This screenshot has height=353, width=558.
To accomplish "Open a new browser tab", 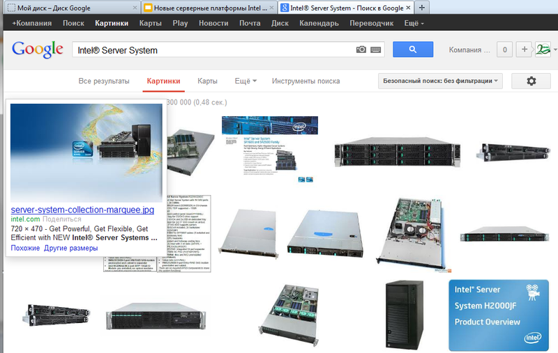I will click(422, 8).
